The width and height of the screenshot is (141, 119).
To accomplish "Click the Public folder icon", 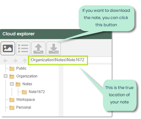I will [x=12, y=69].
